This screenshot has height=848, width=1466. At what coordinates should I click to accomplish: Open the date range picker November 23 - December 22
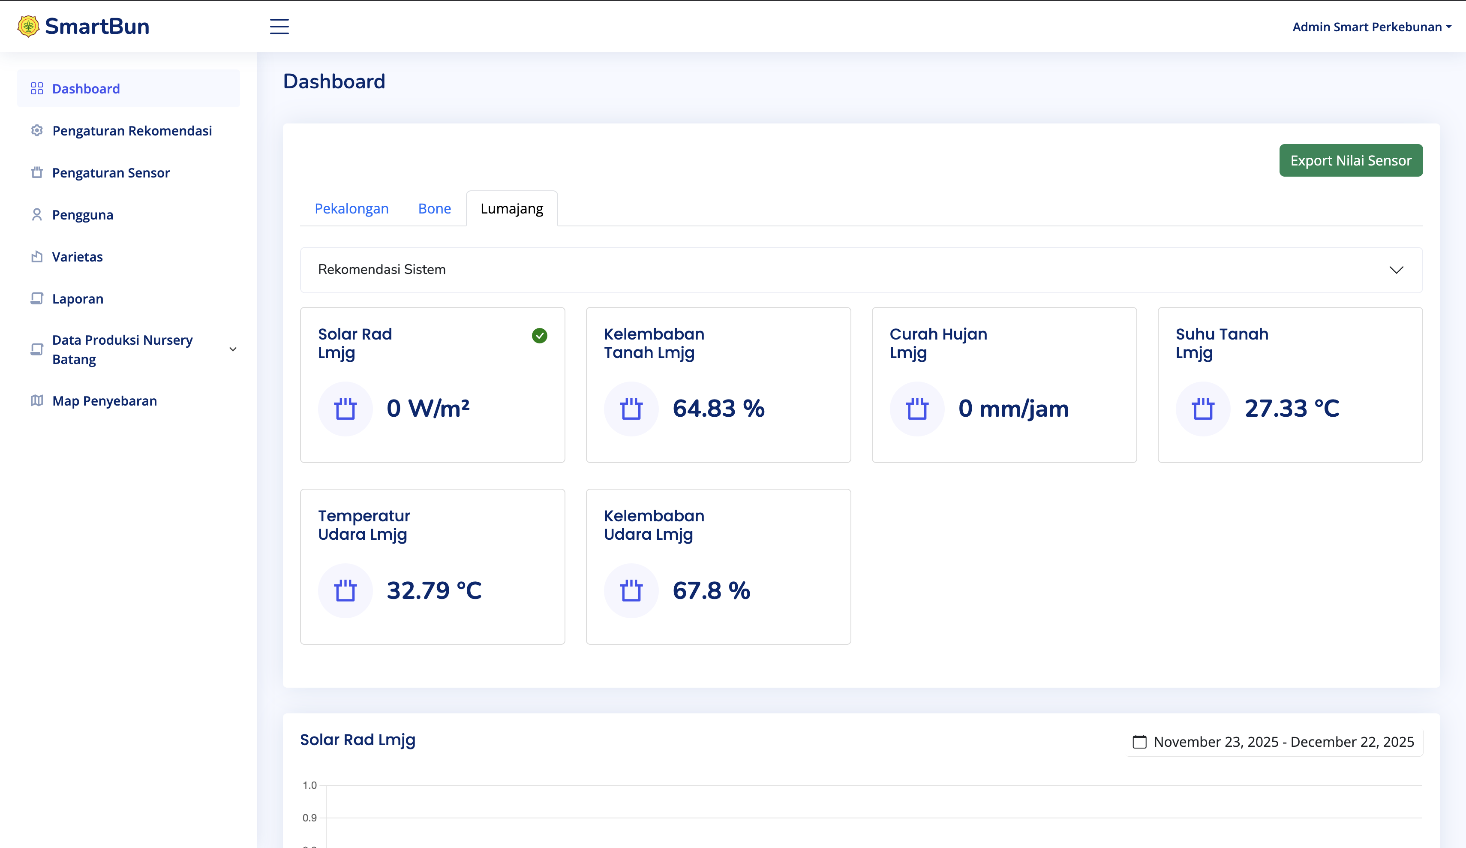tap(1274, 742)
